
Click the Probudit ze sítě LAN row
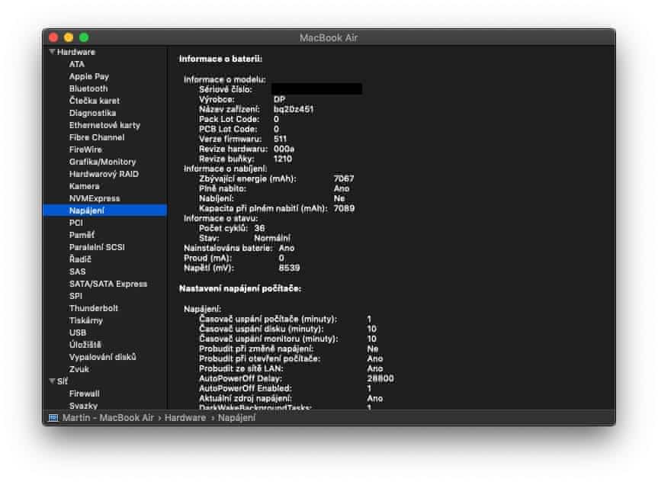[290, 368]
